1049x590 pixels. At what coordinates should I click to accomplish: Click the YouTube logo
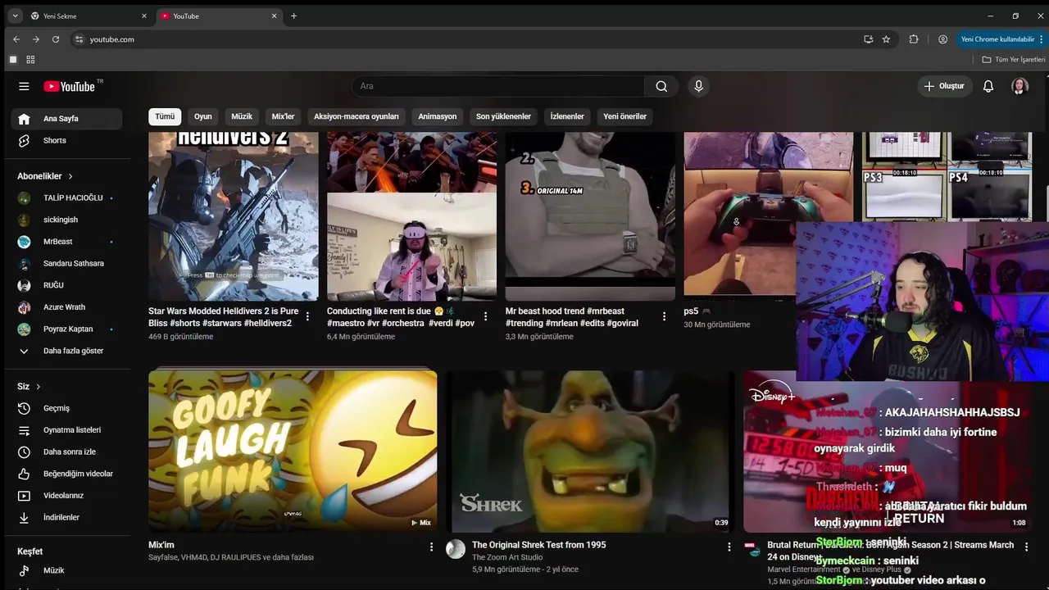click(x=70, y=86)
